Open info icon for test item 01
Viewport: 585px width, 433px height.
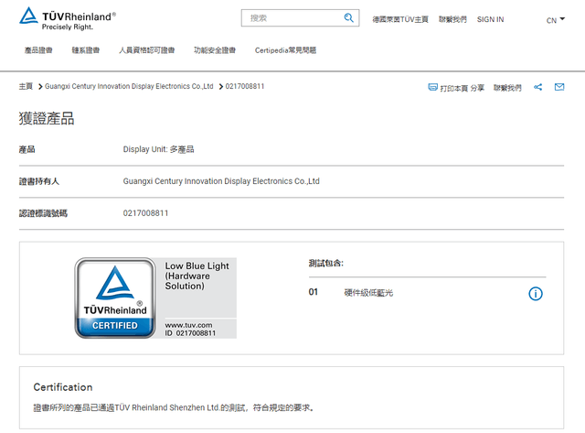pos(536,294)
